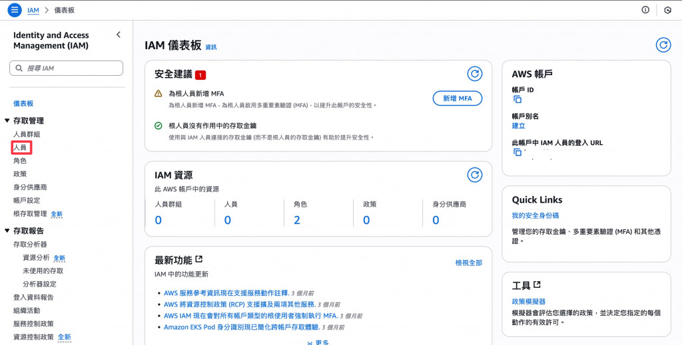The width and height of the screenshot is (682, 345).
Task: Collapse the 存取管理 section
Action: pyautogui.click(x=7, y=120)
